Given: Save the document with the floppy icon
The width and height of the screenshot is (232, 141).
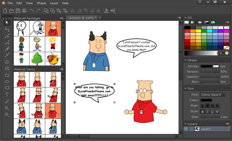Looking at the screenshot, I should 18,11.
